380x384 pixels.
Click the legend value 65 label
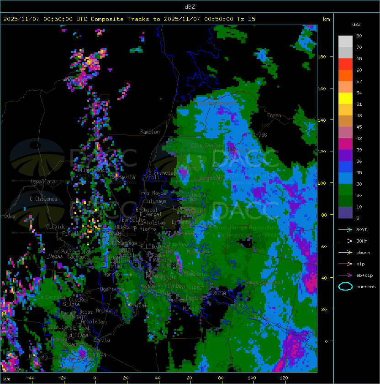[x=359, y=58]
